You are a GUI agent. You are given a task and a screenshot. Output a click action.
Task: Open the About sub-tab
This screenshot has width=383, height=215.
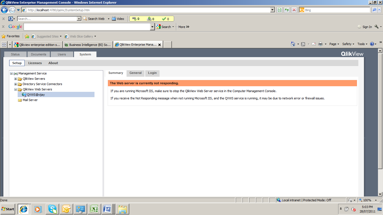coord(53,63)
